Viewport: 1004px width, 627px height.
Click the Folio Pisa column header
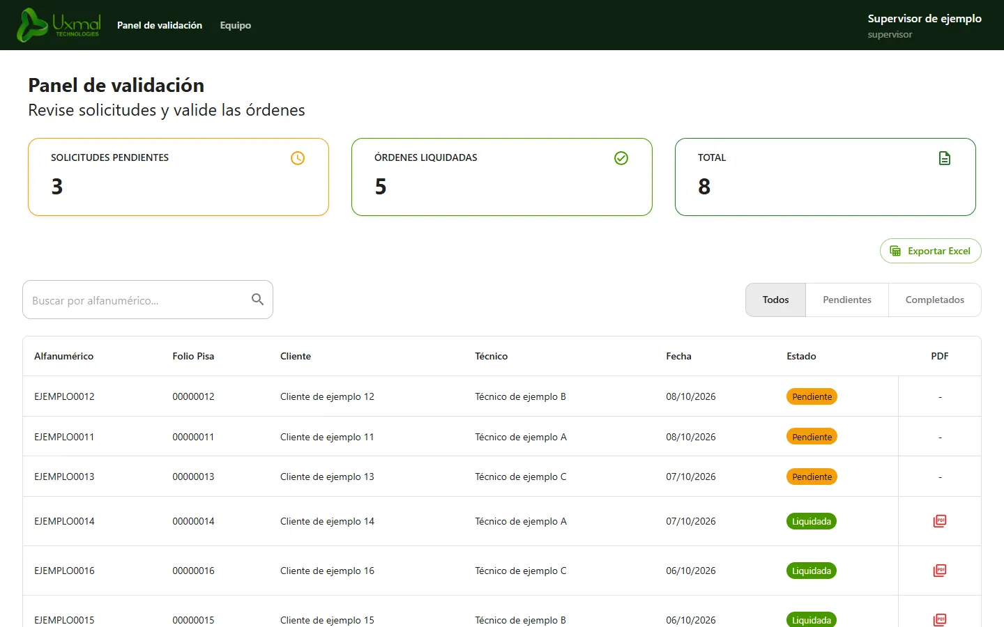point(193,356)
